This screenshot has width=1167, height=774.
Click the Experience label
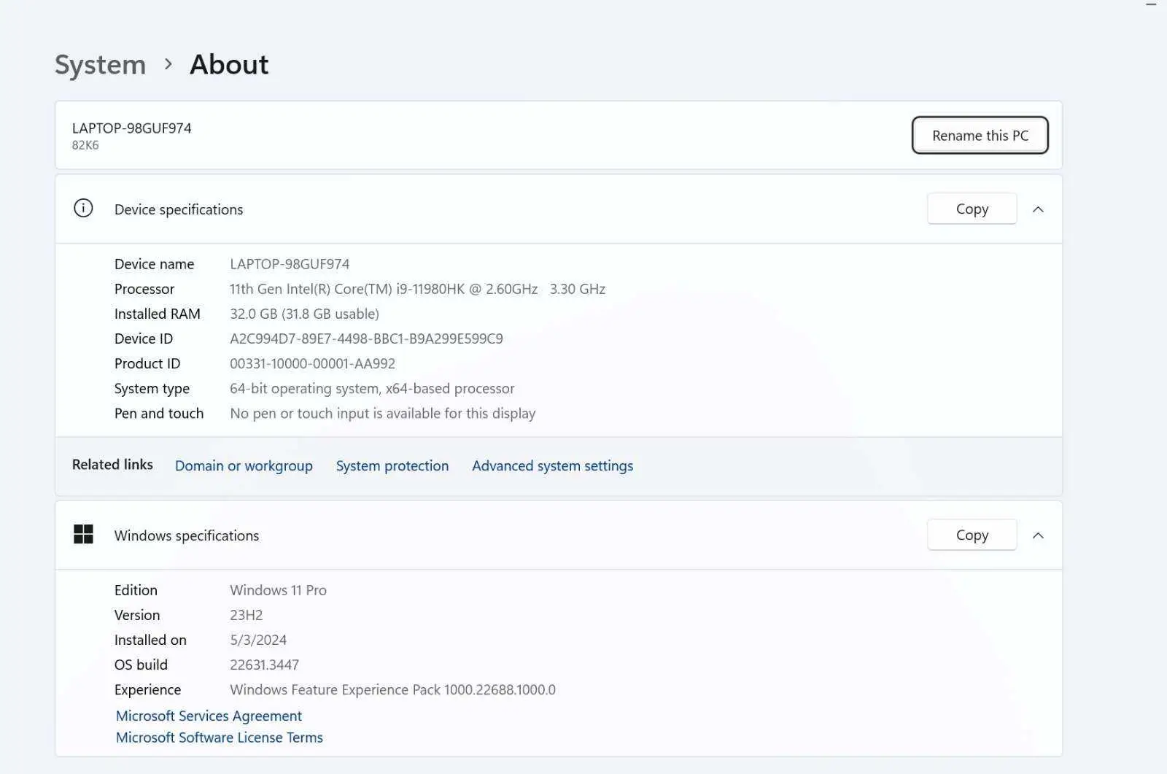[147, 689]
